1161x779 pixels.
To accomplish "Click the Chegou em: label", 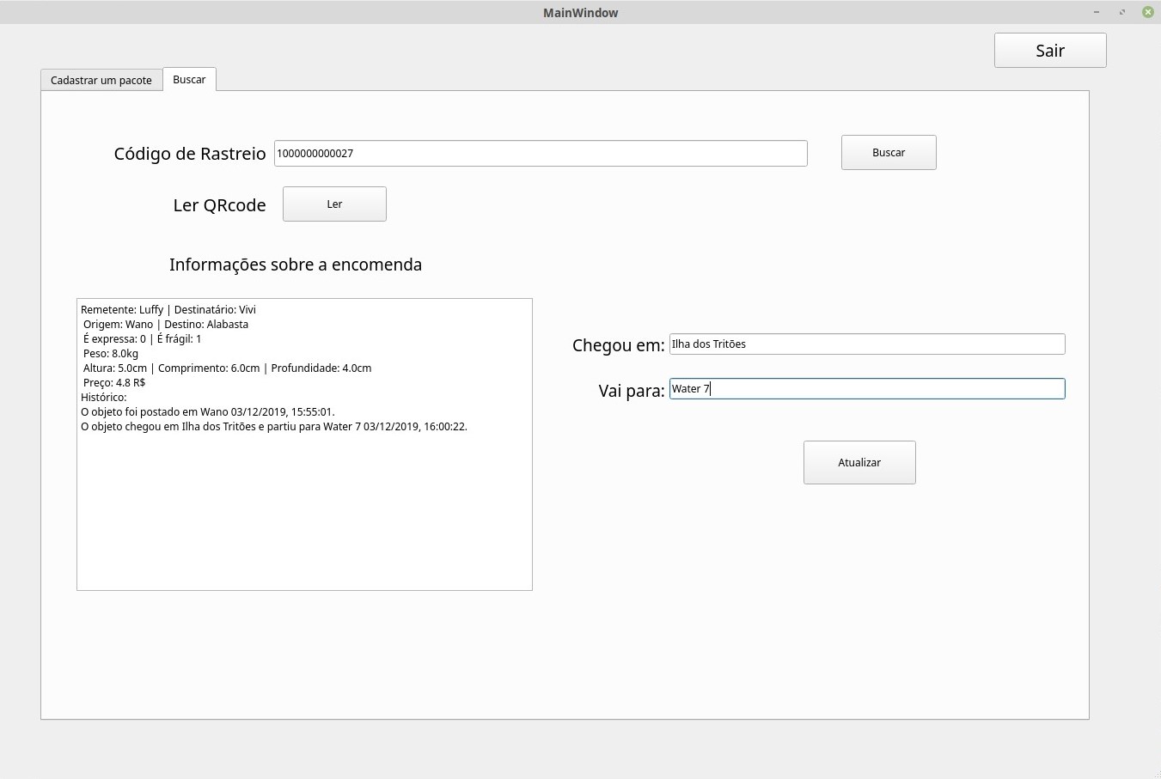I will 619,345.
